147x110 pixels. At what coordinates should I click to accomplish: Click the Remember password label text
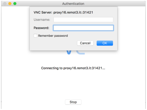tap(53, 36)
